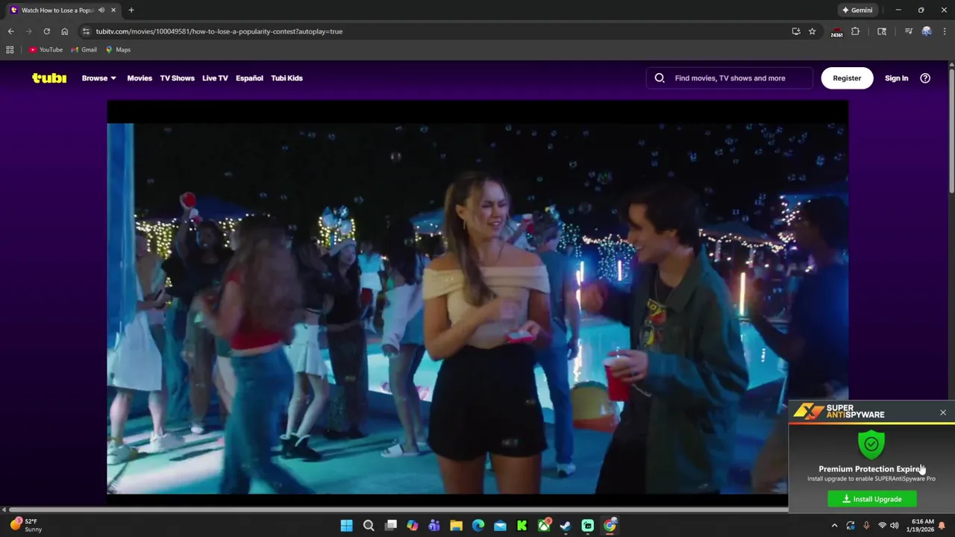Launch Microsoft Edge from taskbar
955x537 pixels.
point(478,526)
